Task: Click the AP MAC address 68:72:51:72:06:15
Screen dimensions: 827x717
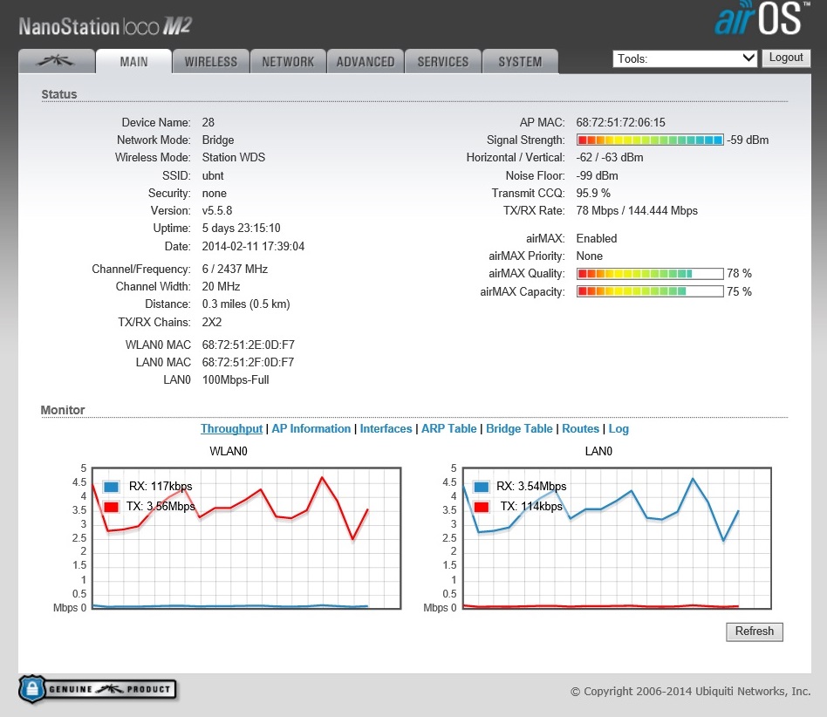Action: pyautogui.click(x=621, y=122)
